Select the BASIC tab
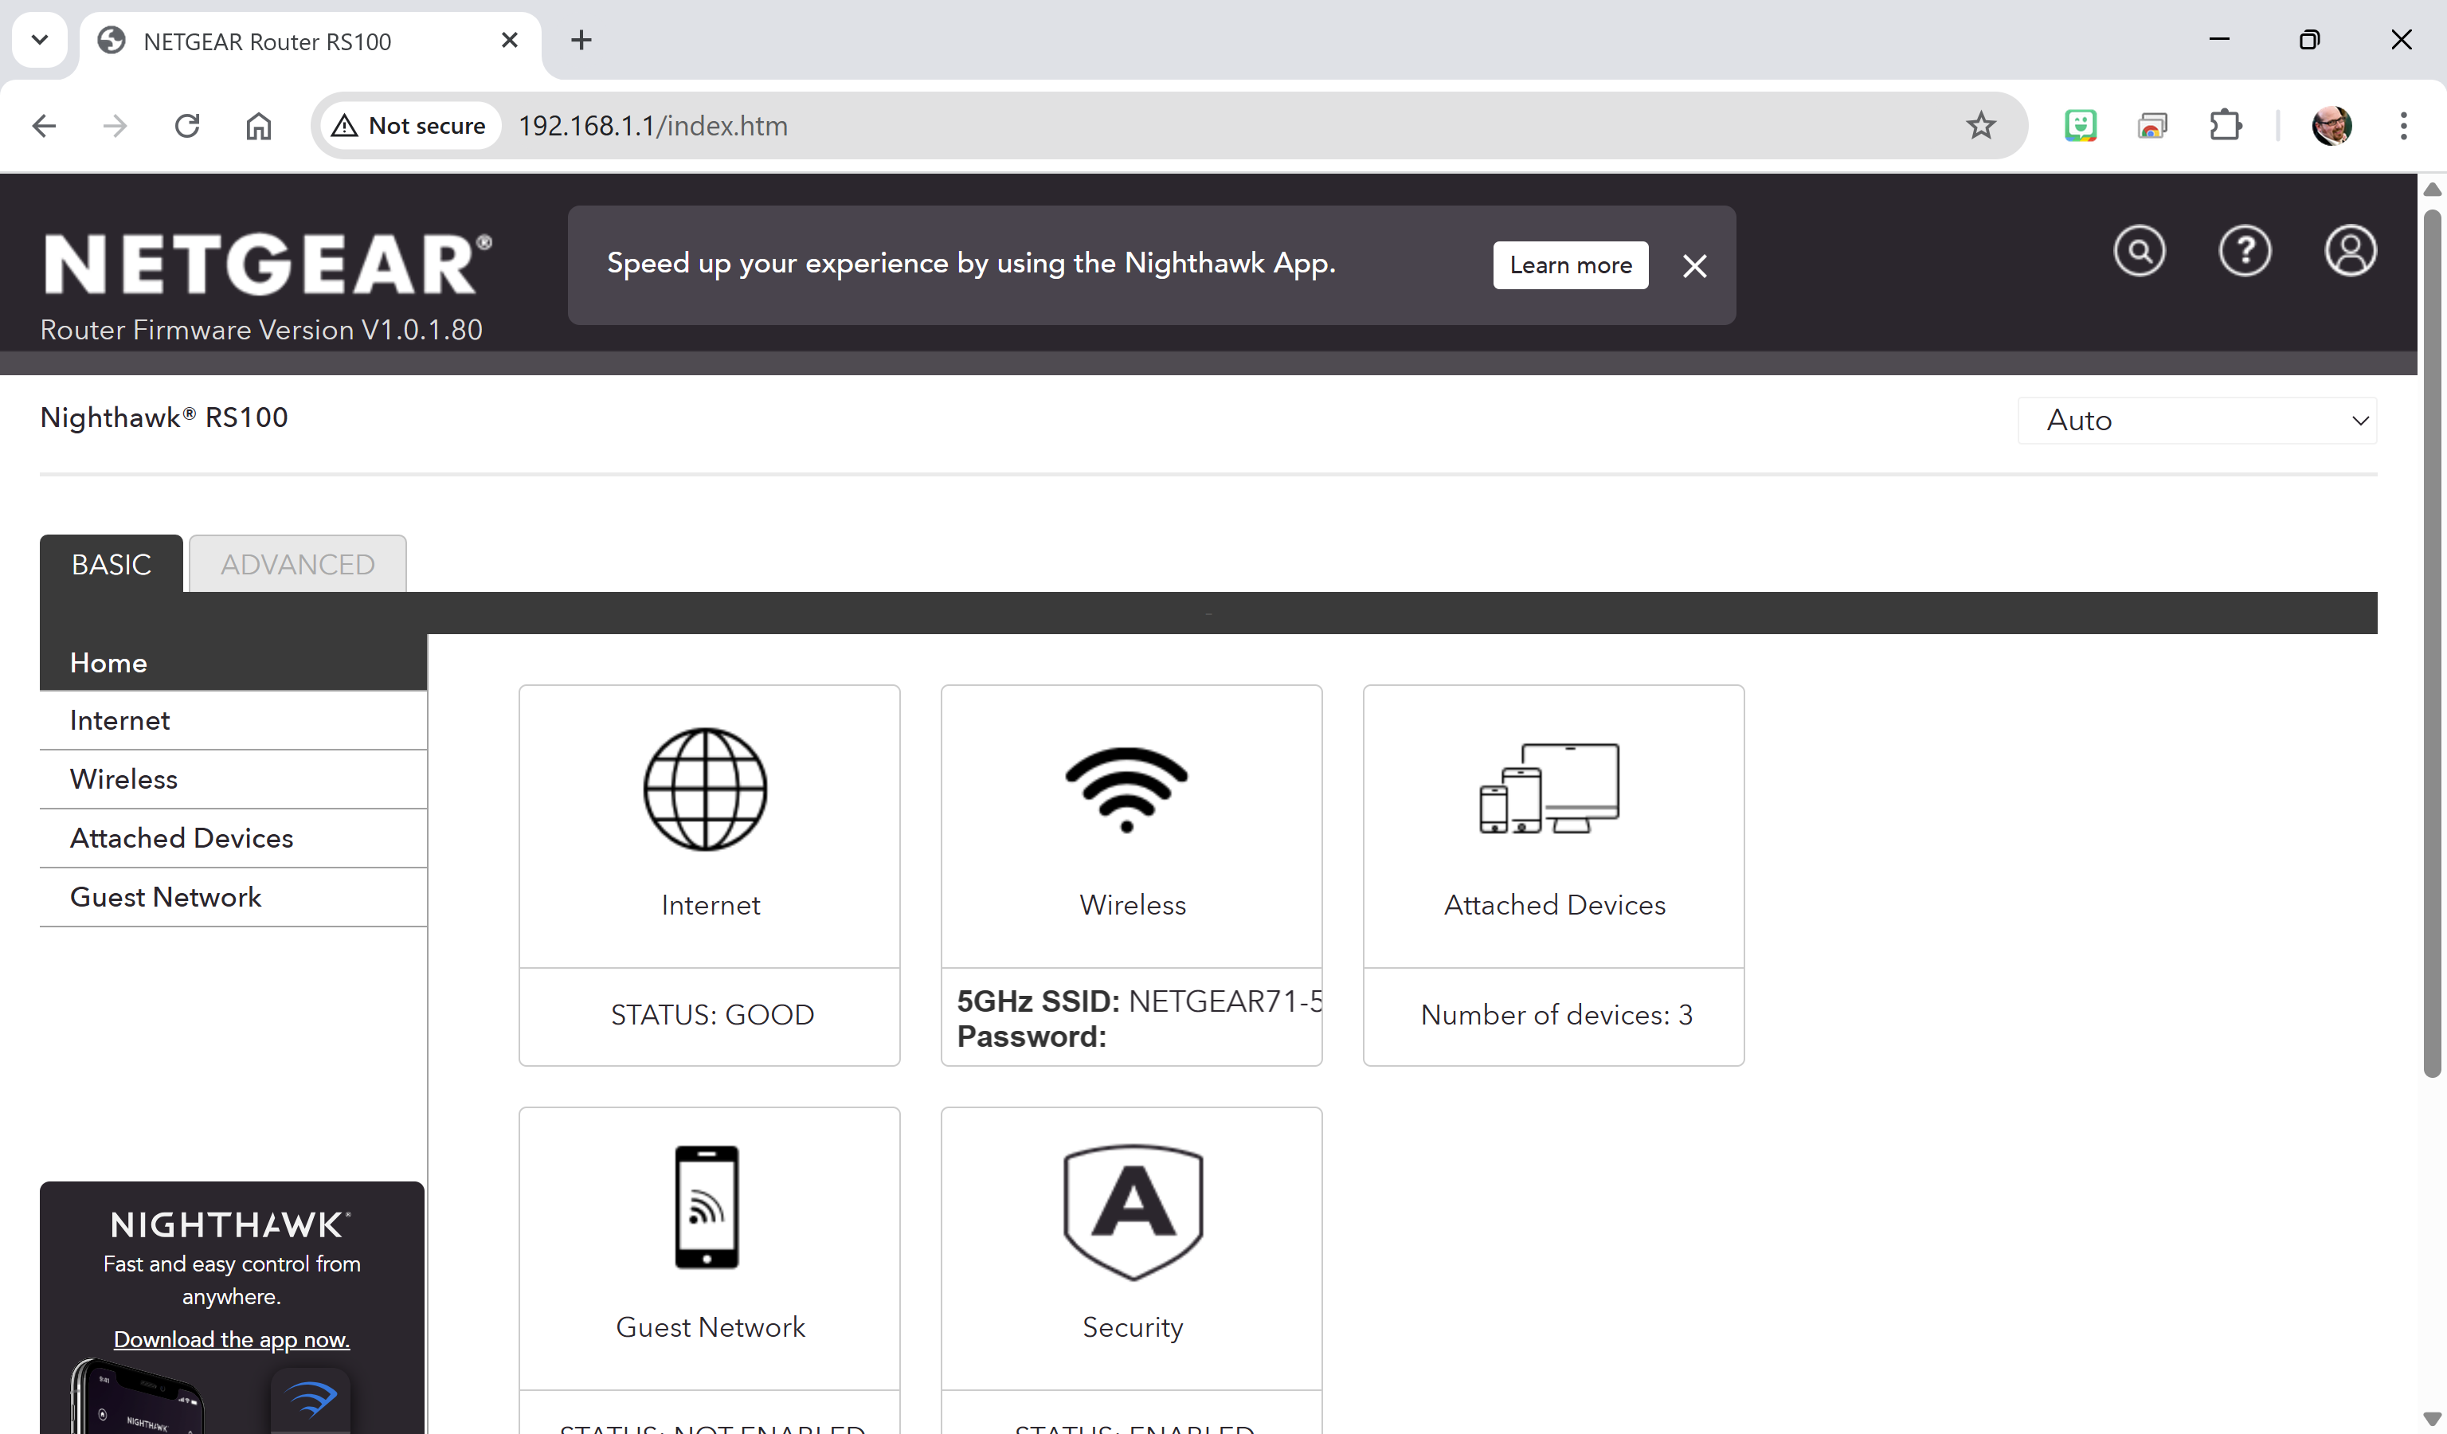 [x=111, y=564]
